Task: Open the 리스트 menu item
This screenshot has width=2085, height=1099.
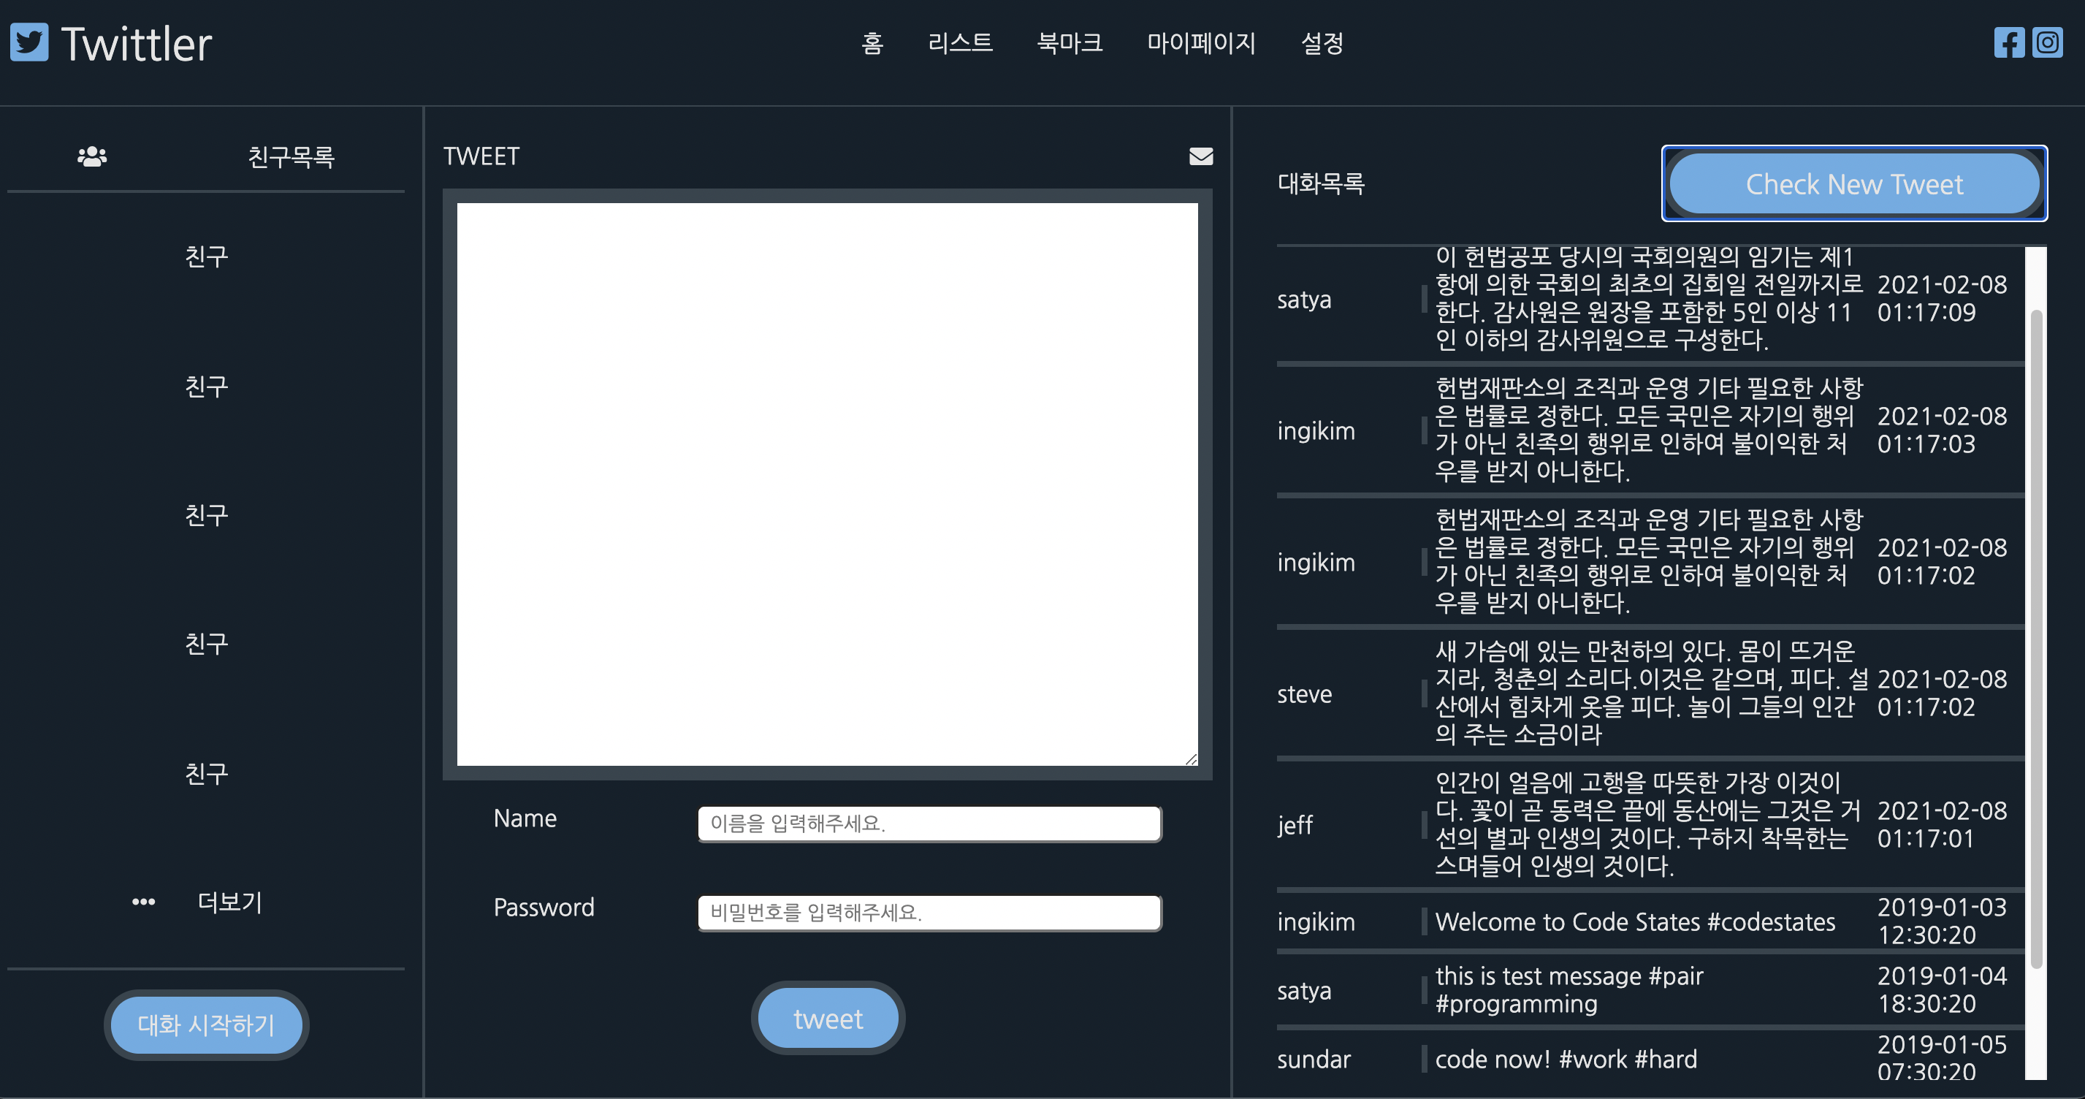Action: 960,43
